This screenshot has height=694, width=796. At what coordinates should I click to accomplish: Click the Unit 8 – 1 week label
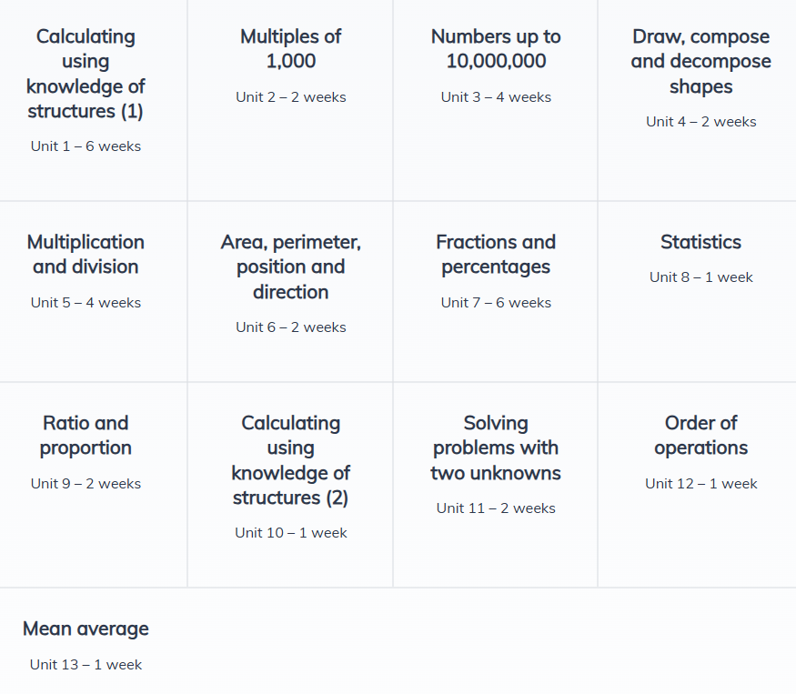click(x=700, y=277)
